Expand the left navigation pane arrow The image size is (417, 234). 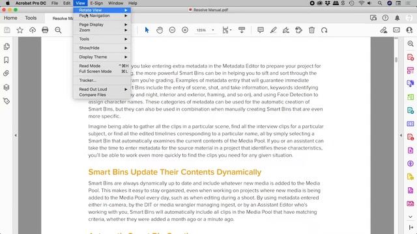[16, 135]
